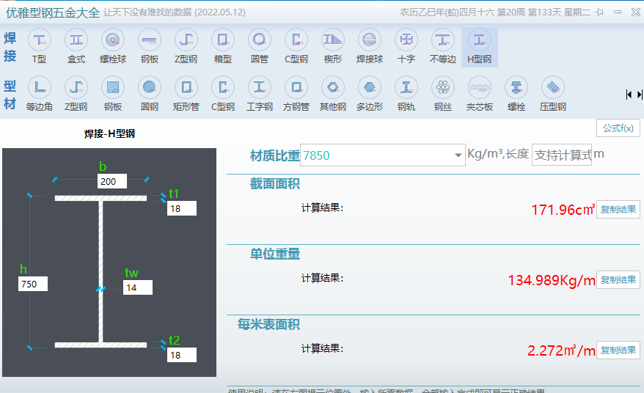This screenshot has width=644, height=393.
Task: Open the 工字钢 I-beam profile
Action: tap(260, 94)
